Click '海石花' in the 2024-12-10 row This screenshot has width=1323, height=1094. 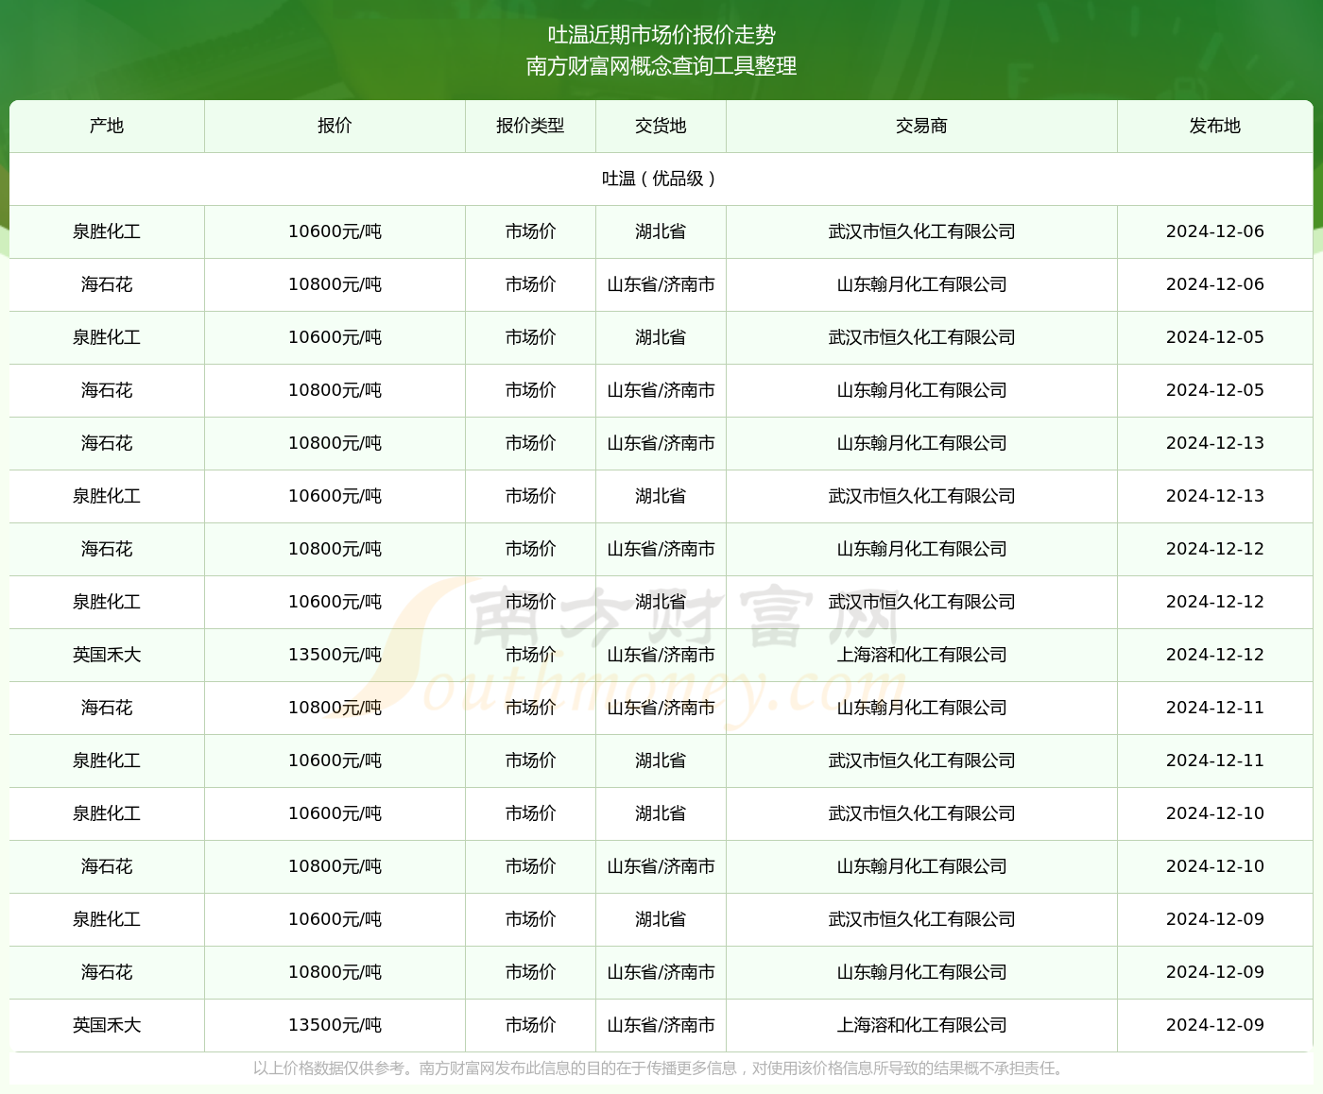click(x=107, y=866)
